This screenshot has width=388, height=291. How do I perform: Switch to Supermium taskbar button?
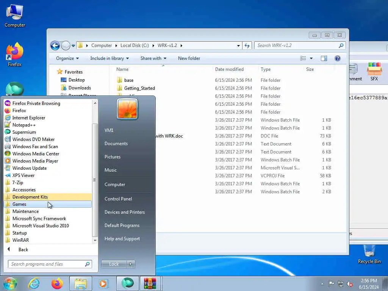(128, 283)
